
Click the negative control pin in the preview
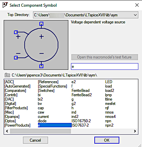click(16, 57)
